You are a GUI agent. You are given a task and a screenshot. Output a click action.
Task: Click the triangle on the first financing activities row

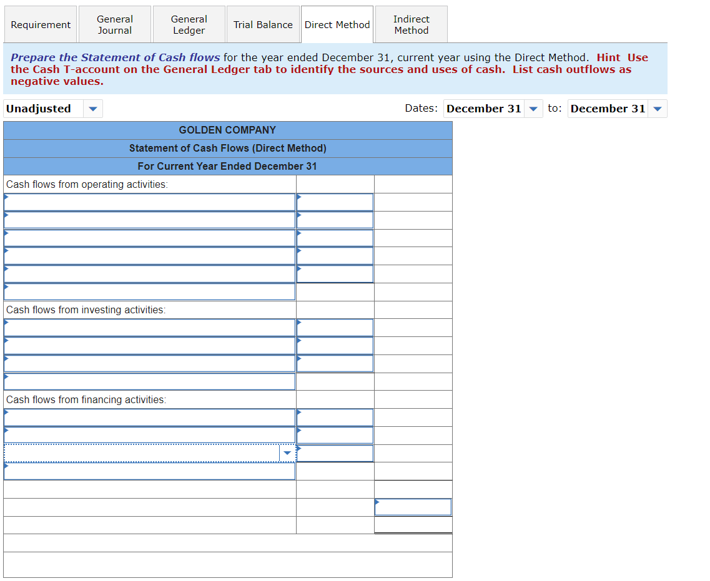click(x=6, y=413)
